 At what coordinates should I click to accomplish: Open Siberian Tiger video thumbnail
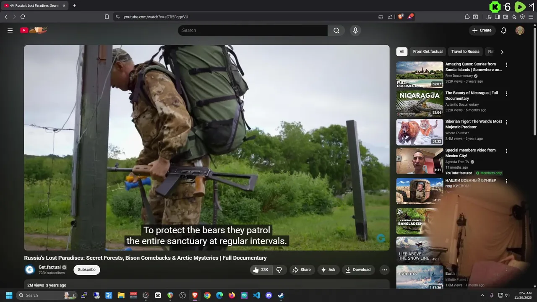[420, 132]
